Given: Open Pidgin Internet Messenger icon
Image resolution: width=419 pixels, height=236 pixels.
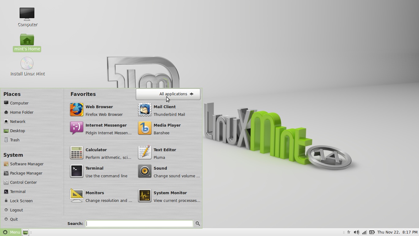Looking at the screenshot, I should pyautogui.click(x=77, y=128).
